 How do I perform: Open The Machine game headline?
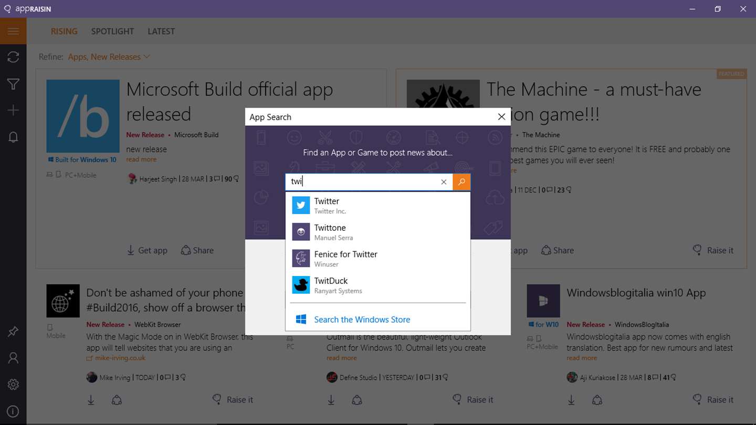tap(594, 102)
